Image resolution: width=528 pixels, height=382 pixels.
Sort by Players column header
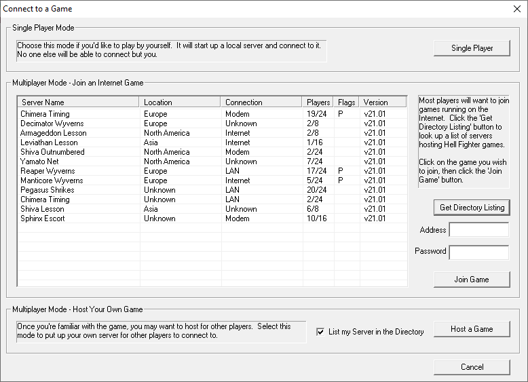(x=318, y=102)
